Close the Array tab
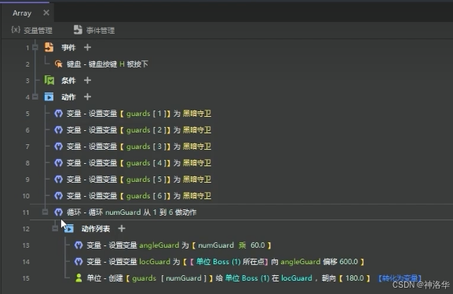The width and height of the screenshot is (453, 294). 46,13
